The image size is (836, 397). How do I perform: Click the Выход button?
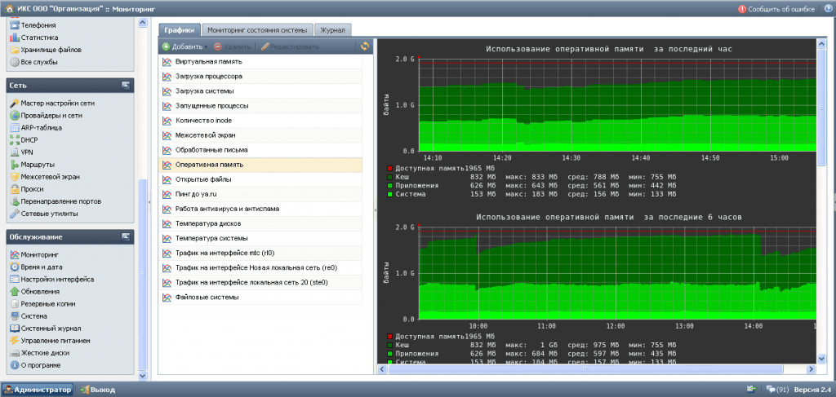[x=98, y=390]
